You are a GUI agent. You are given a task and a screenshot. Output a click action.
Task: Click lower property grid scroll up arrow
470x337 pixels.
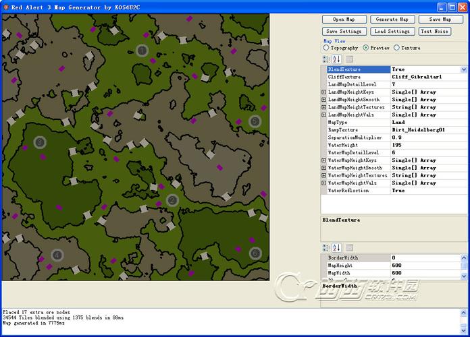(464, 257)
